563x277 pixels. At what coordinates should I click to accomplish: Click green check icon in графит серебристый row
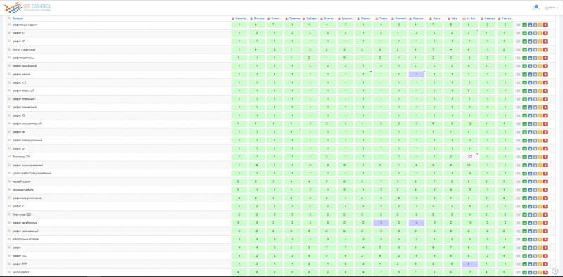[x=524, y=223]
